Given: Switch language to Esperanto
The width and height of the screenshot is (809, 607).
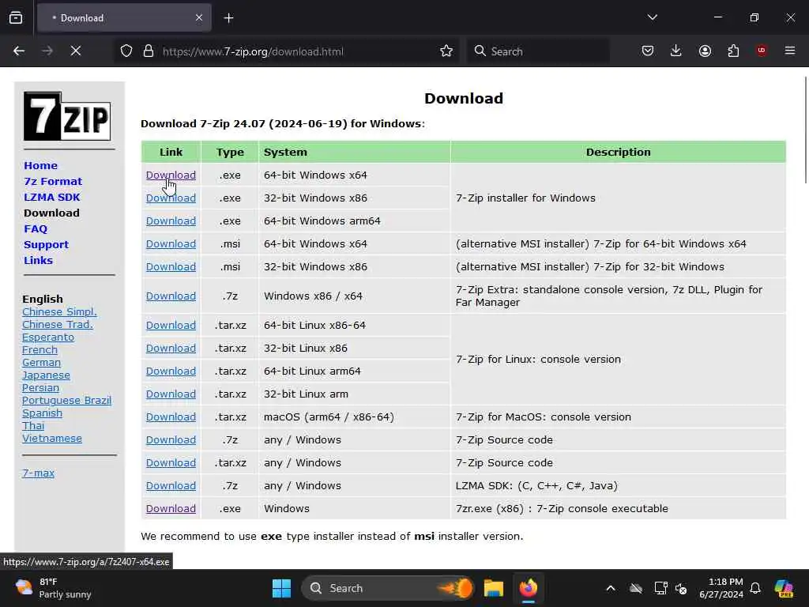Looking at the screenshot, I should coord(48,337).
